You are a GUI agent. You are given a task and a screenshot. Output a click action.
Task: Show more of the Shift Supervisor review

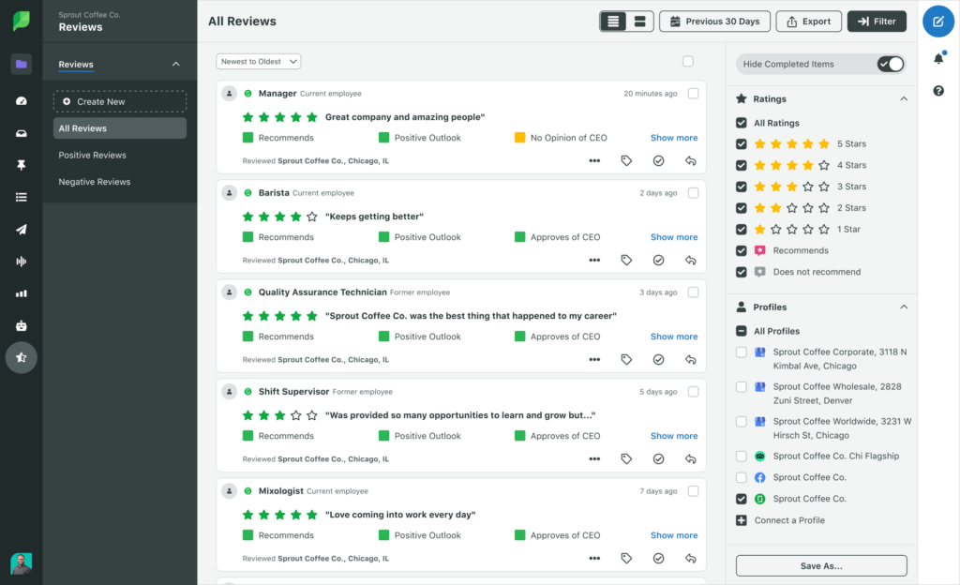click(x=674, y=436)
